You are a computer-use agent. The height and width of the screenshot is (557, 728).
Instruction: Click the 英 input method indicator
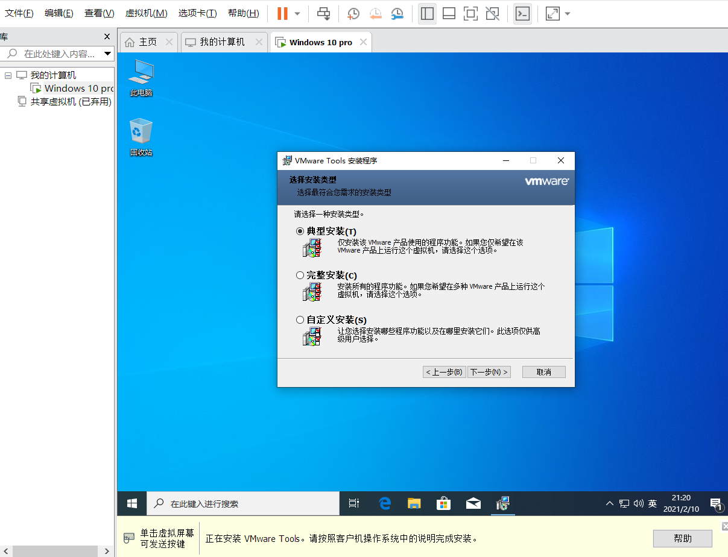pos(653,503)
